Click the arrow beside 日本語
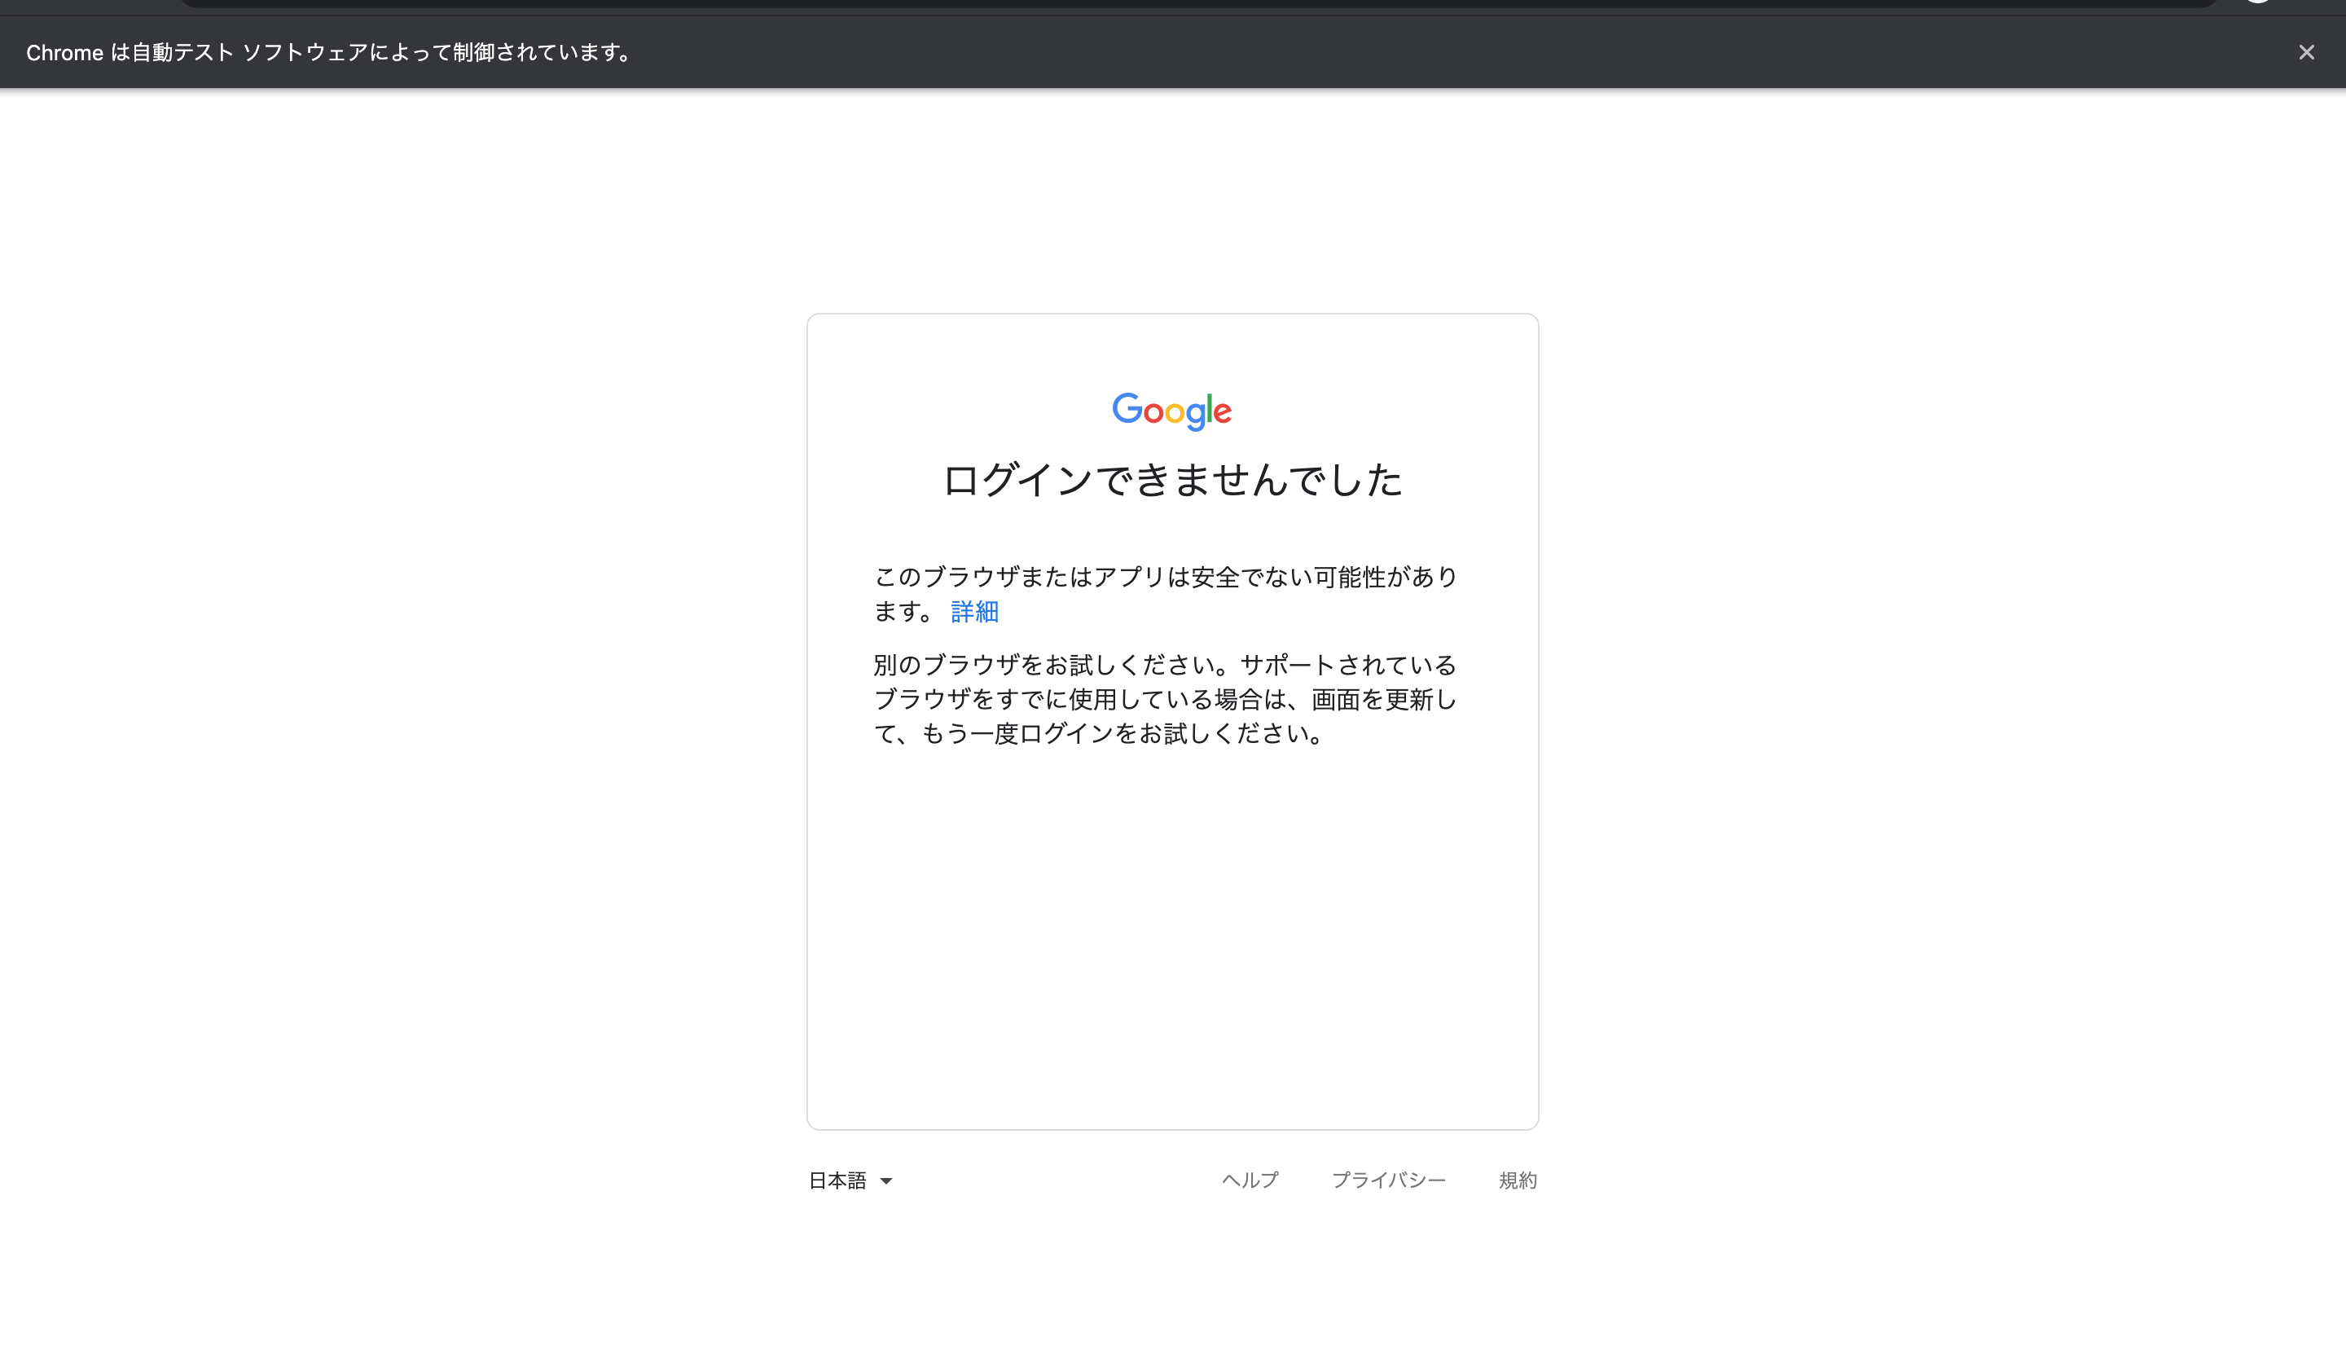The width and height of the screenshot is (2346, 1354). point(886,1181)
